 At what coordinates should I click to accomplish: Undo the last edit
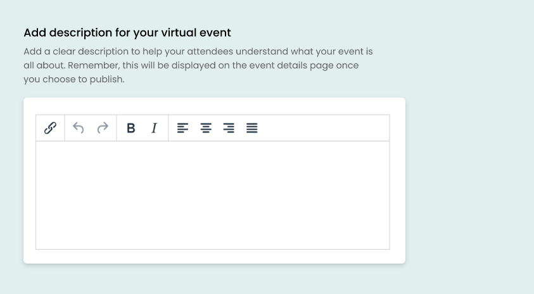tap(79, 128)
